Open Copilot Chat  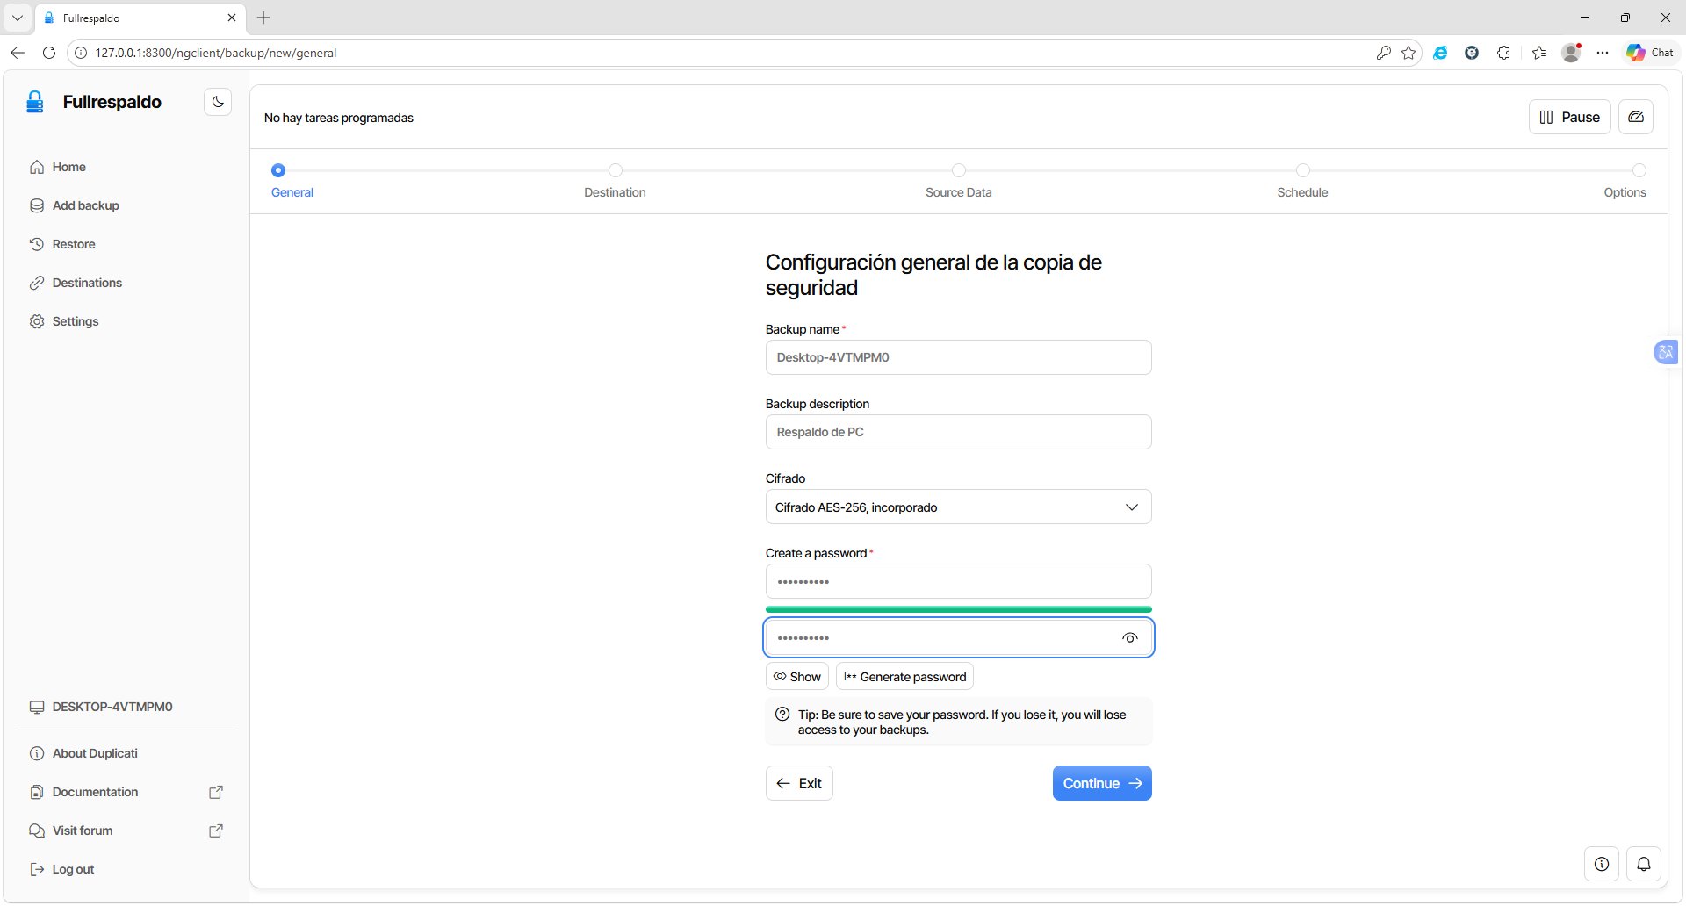click(x=1650, y=53)
